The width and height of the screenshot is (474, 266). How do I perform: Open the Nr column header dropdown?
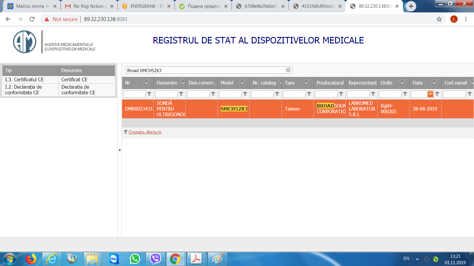point(146,83)
